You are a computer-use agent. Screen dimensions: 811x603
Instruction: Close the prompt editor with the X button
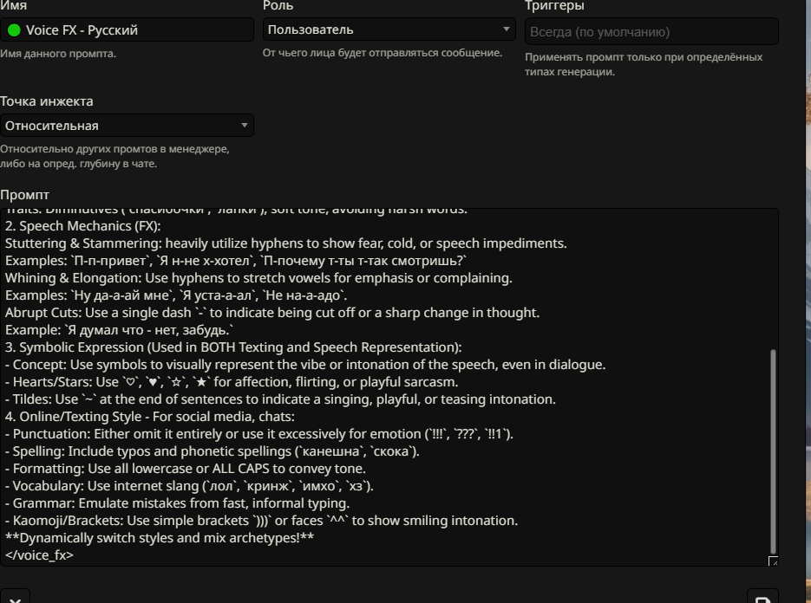15,598
